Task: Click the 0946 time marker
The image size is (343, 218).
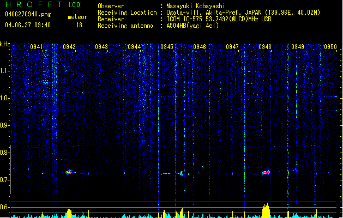Action: [200, 47]
